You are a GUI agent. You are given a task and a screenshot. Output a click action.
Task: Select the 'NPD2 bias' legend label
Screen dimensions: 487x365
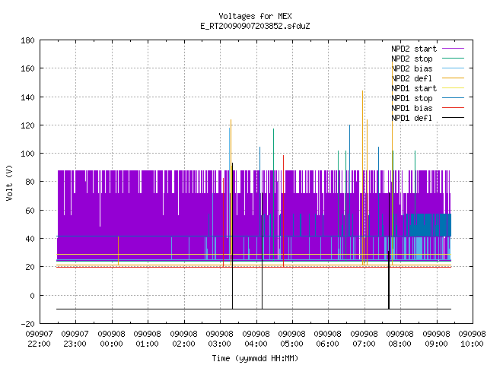click(x=412, y=68)
